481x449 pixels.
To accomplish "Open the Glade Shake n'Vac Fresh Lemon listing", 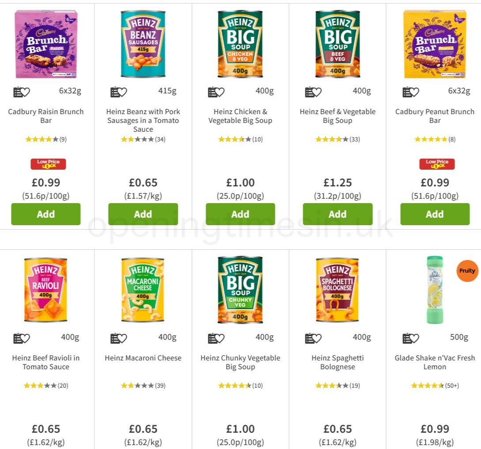I will pos(435,362).
